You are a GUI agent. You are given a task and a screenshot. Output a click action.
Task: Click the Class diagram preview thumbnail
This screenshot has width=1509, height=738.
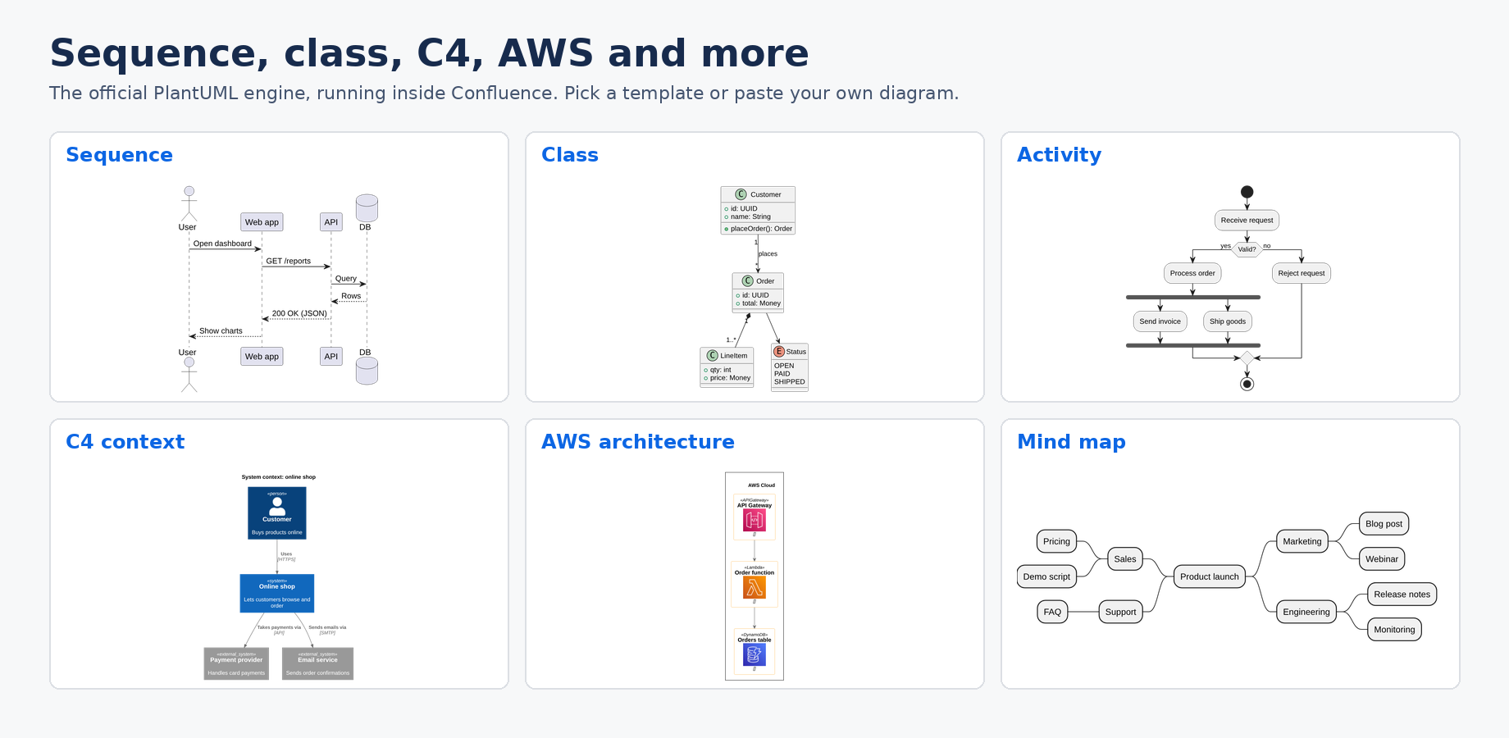pyautogui.click(x=754, y=289)
